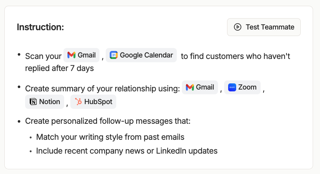
Task: Click the Google Calendar icon
Action: pos(114,55)
